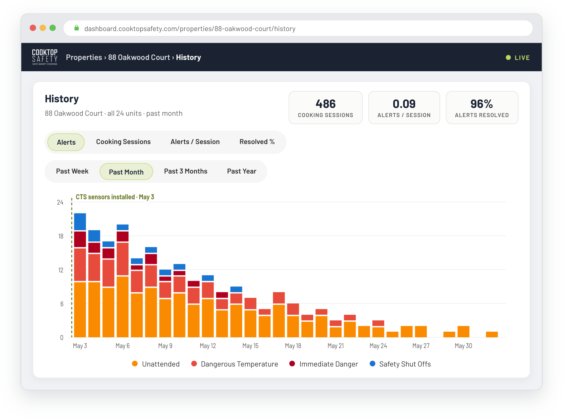The image size is (564, 418).
Task: Click the green LIVE status dot
Action: pos(508,57)
